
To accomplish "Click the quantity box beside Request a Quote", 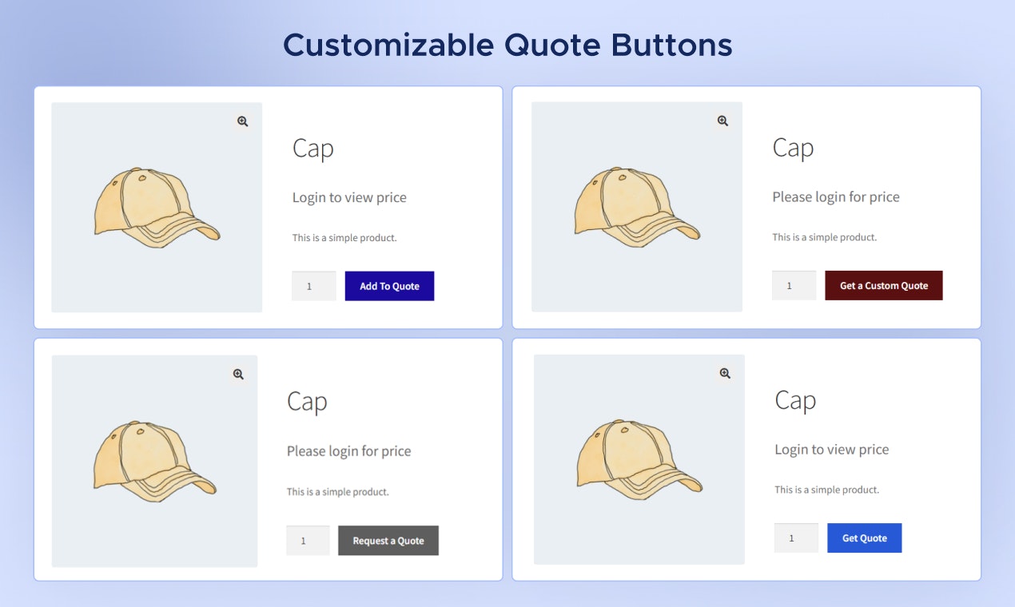I will 308,541.
